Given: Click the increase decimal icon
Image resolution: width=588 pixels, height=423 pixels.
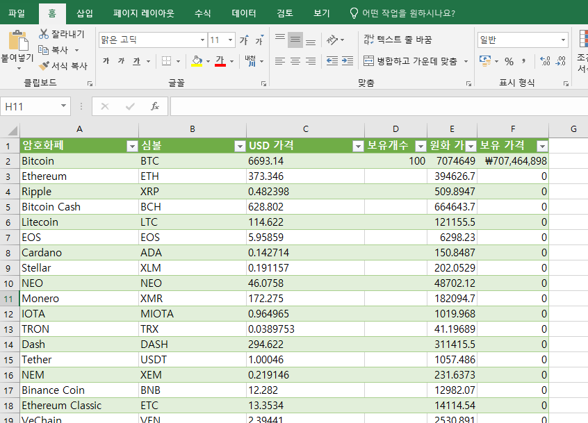Looking at the screenshot, I should click(545, 61).
